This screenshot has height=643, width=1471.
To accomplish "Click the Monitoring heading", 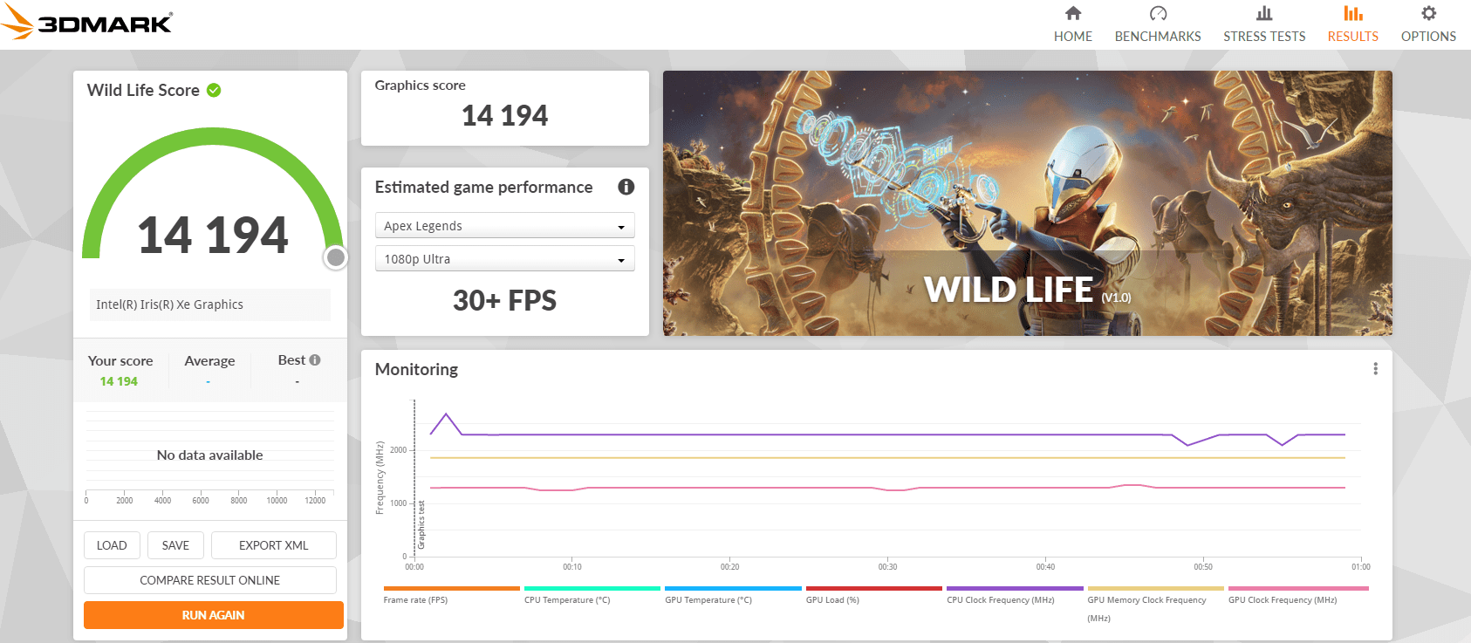I will (x=416, y=369).
